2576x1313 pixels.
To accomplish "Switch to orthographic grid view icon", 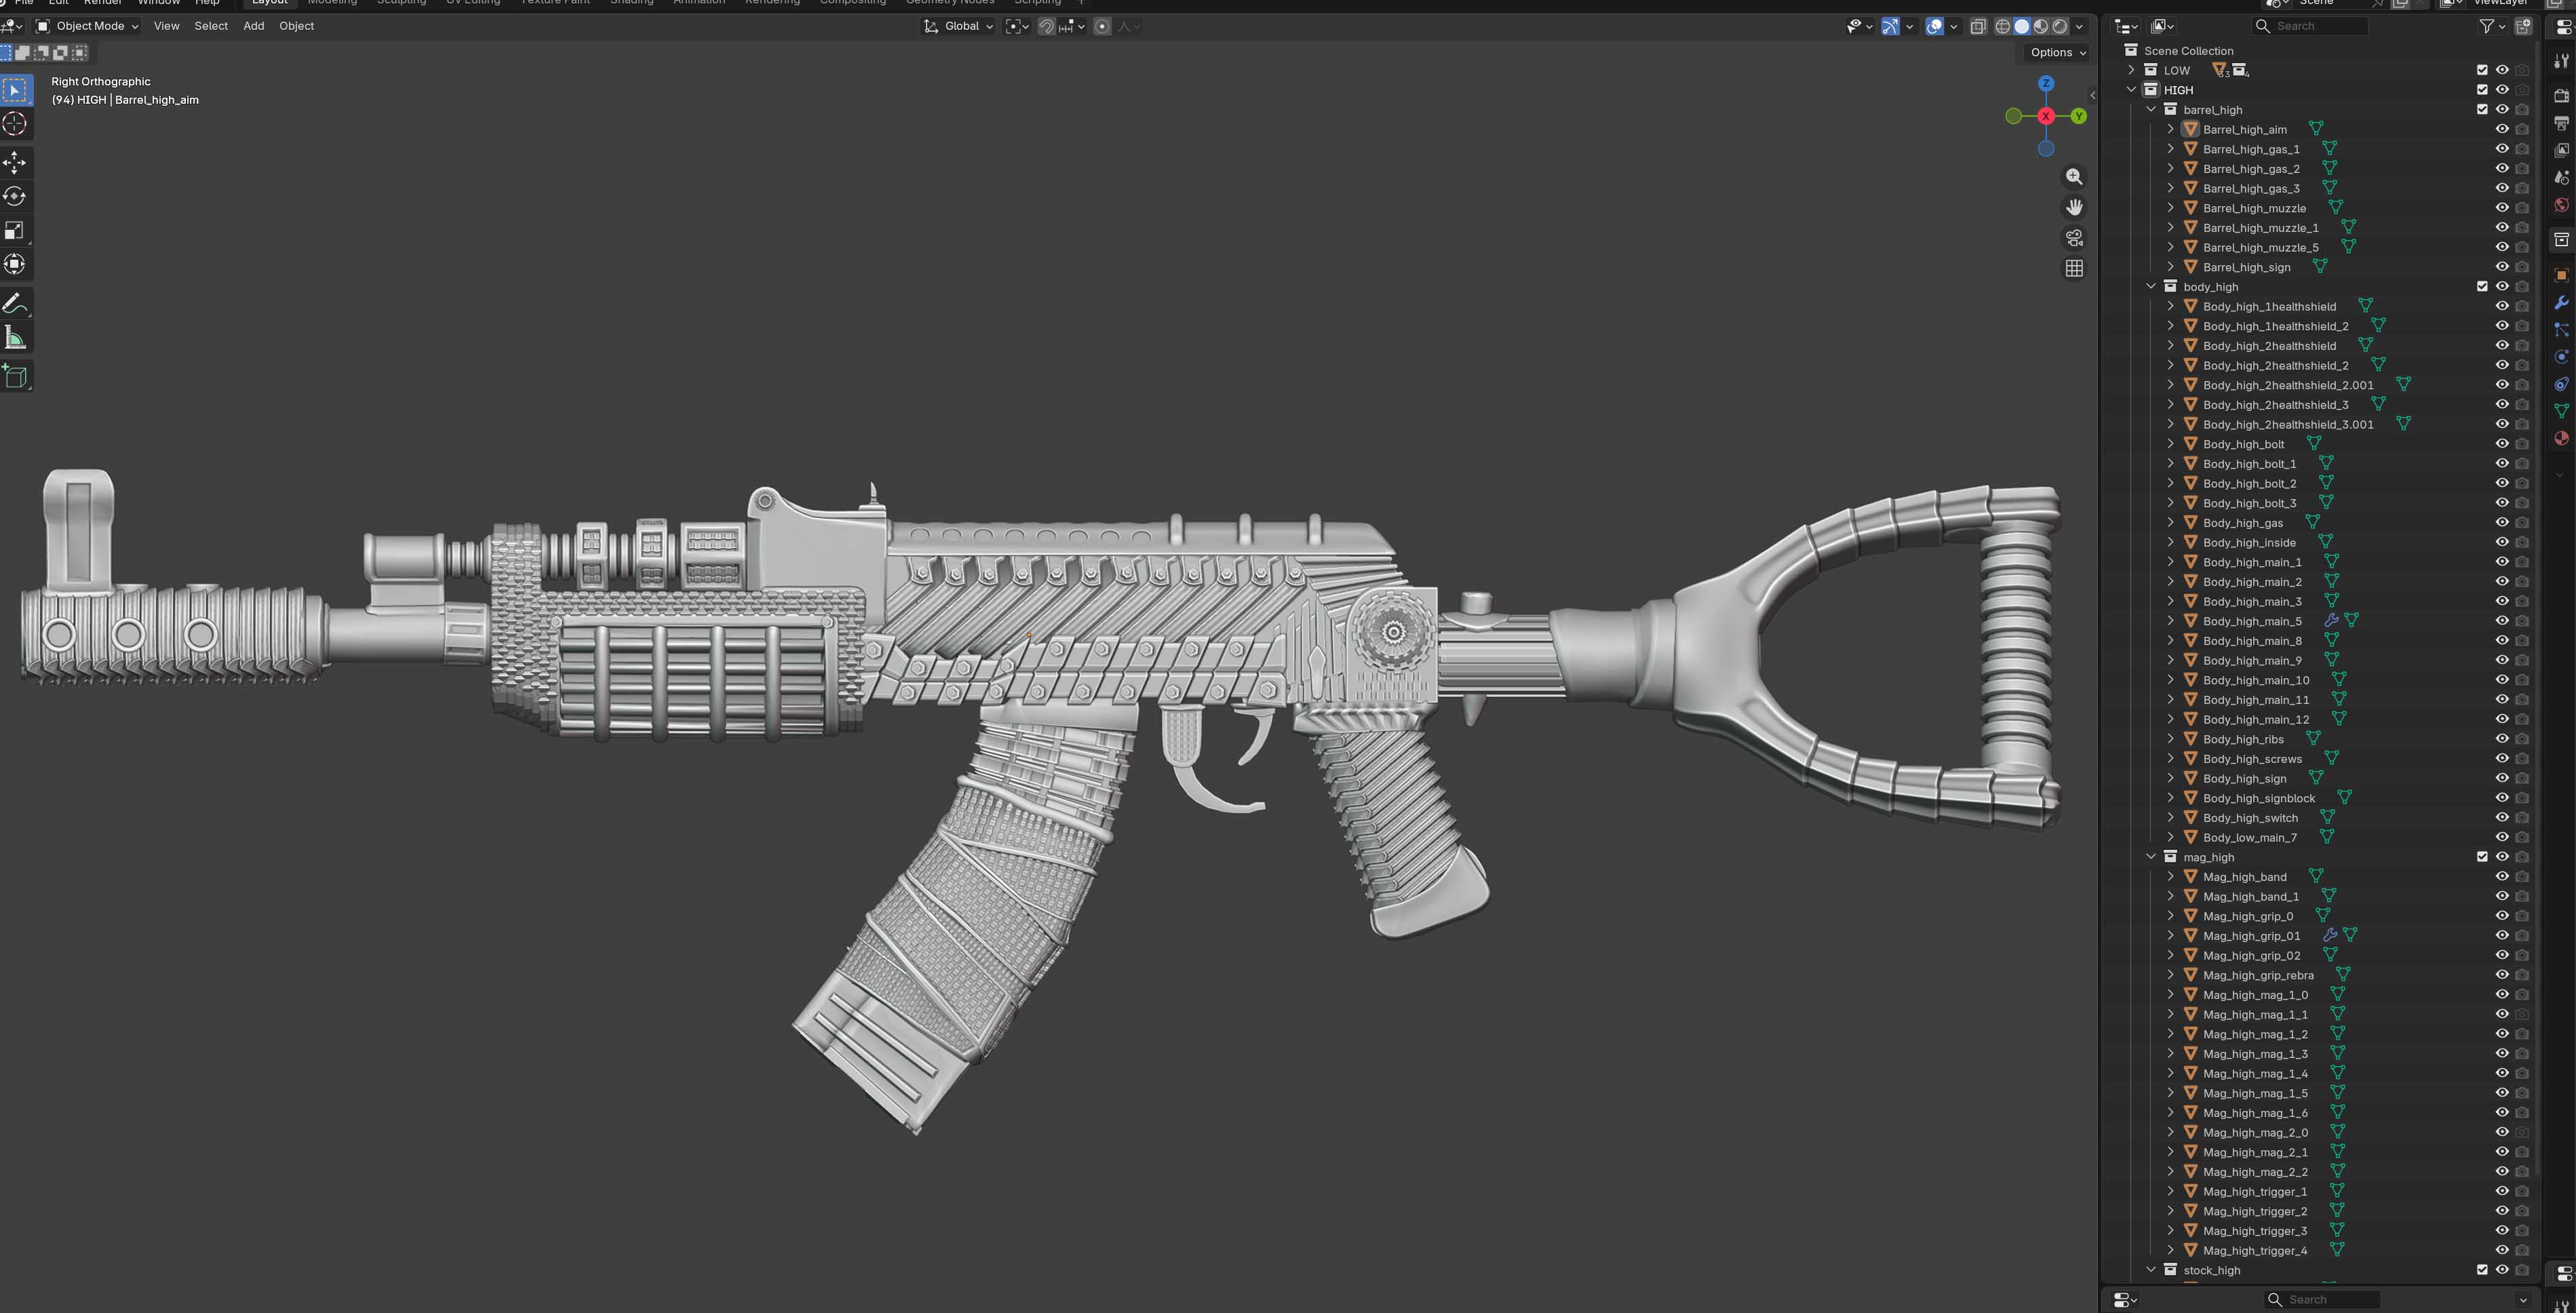I will [x=2074, y=269].
